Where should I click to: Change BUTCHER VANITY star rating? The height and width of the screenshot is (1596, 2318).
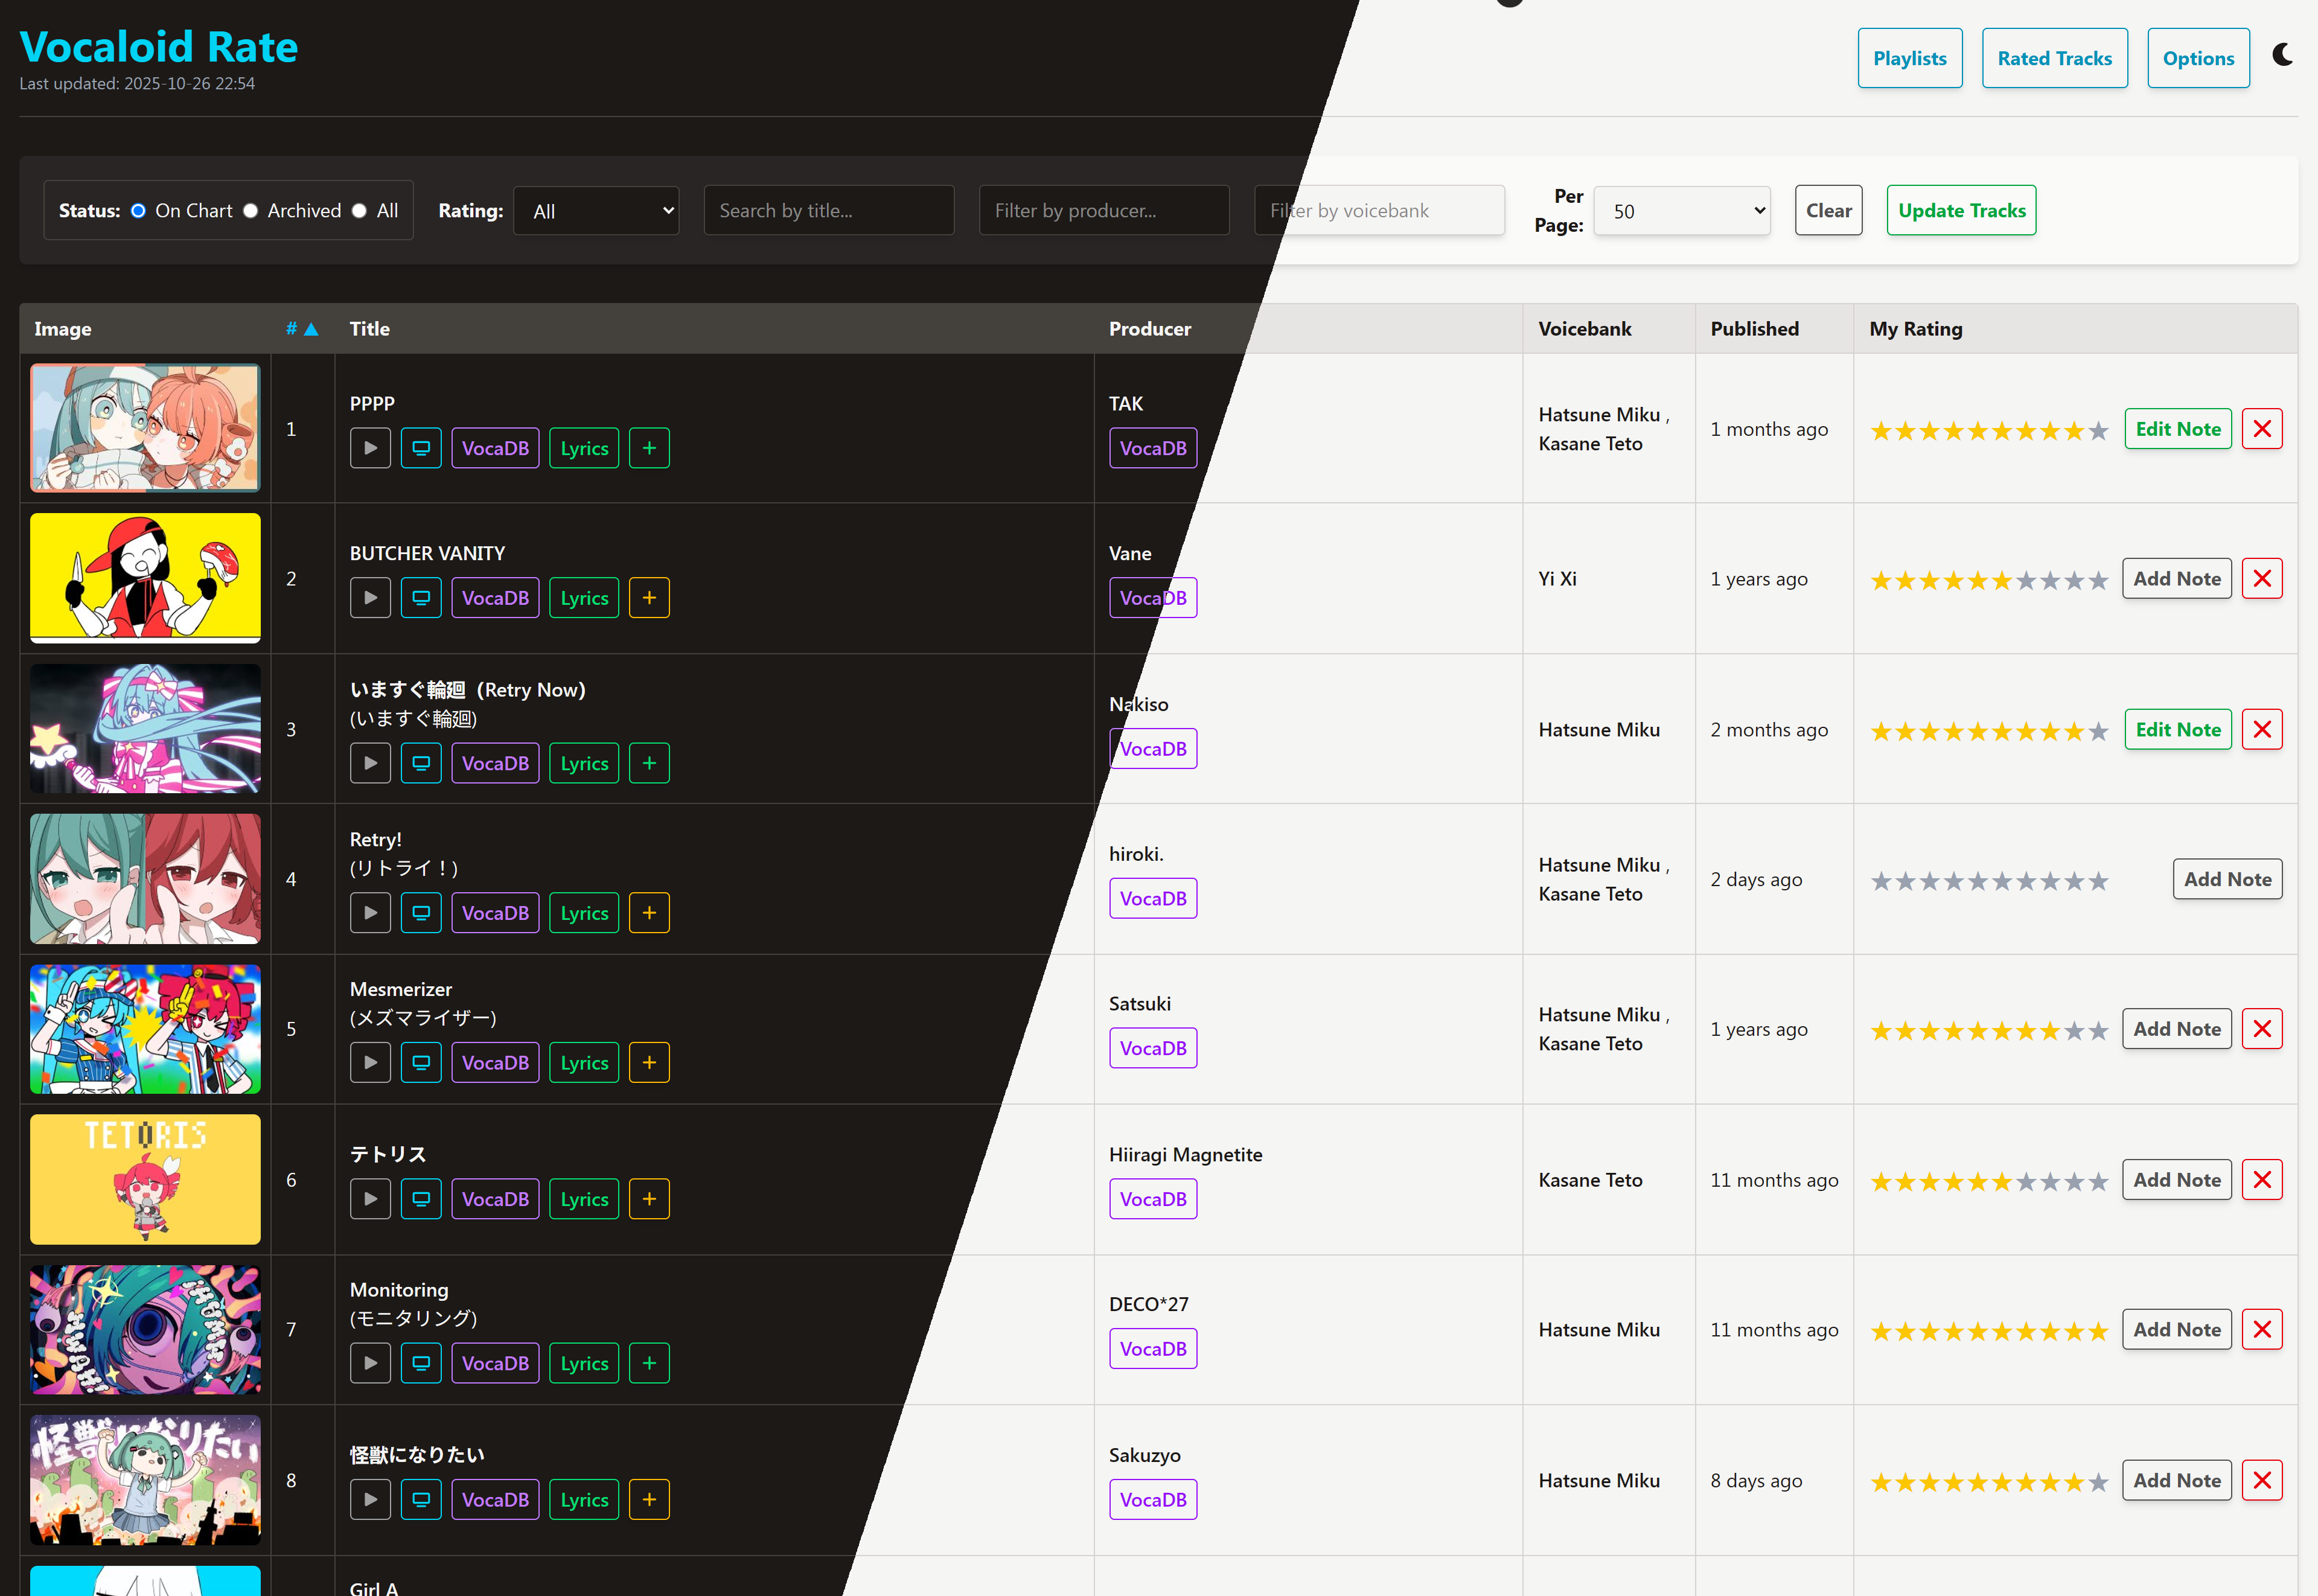(x=1989, y=580)
